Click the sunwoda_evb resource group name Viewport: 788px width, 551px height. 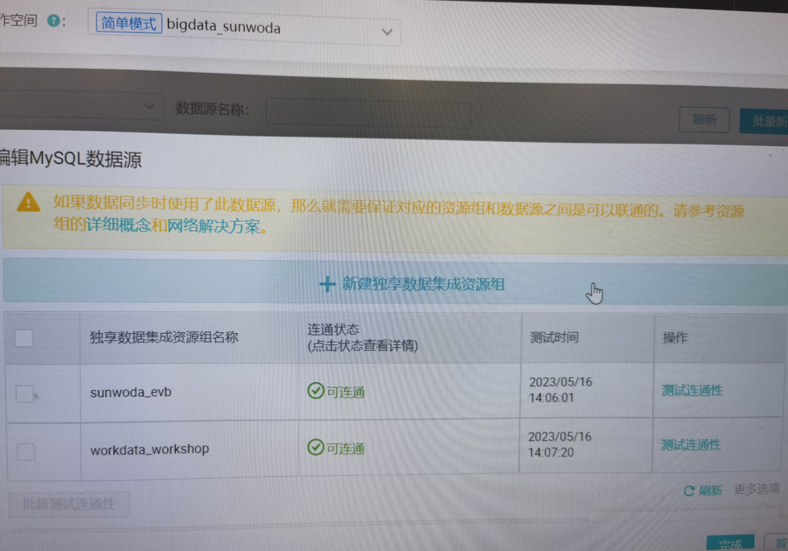pyautogui.click(x=131, y=392)
